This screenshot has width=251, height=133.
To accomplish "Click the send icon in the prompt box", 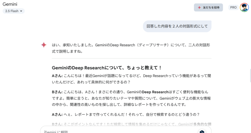I will [x=202, y=132].
